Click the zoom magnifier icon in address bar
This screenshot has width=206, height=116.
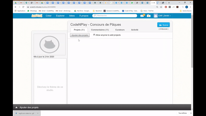coord(157,7)
